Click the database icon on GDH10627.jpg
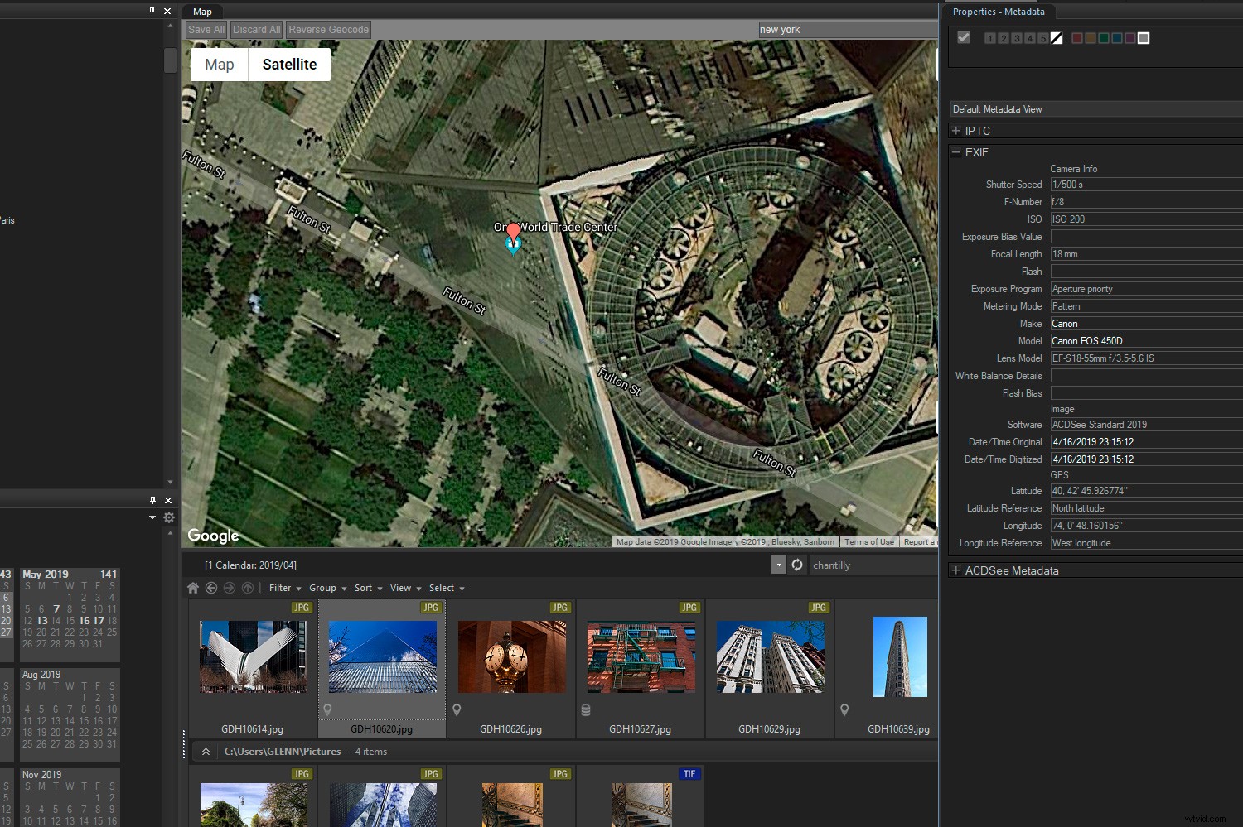Image resolution: width=1243 pixels, height=827 pixels. [586, 709]
